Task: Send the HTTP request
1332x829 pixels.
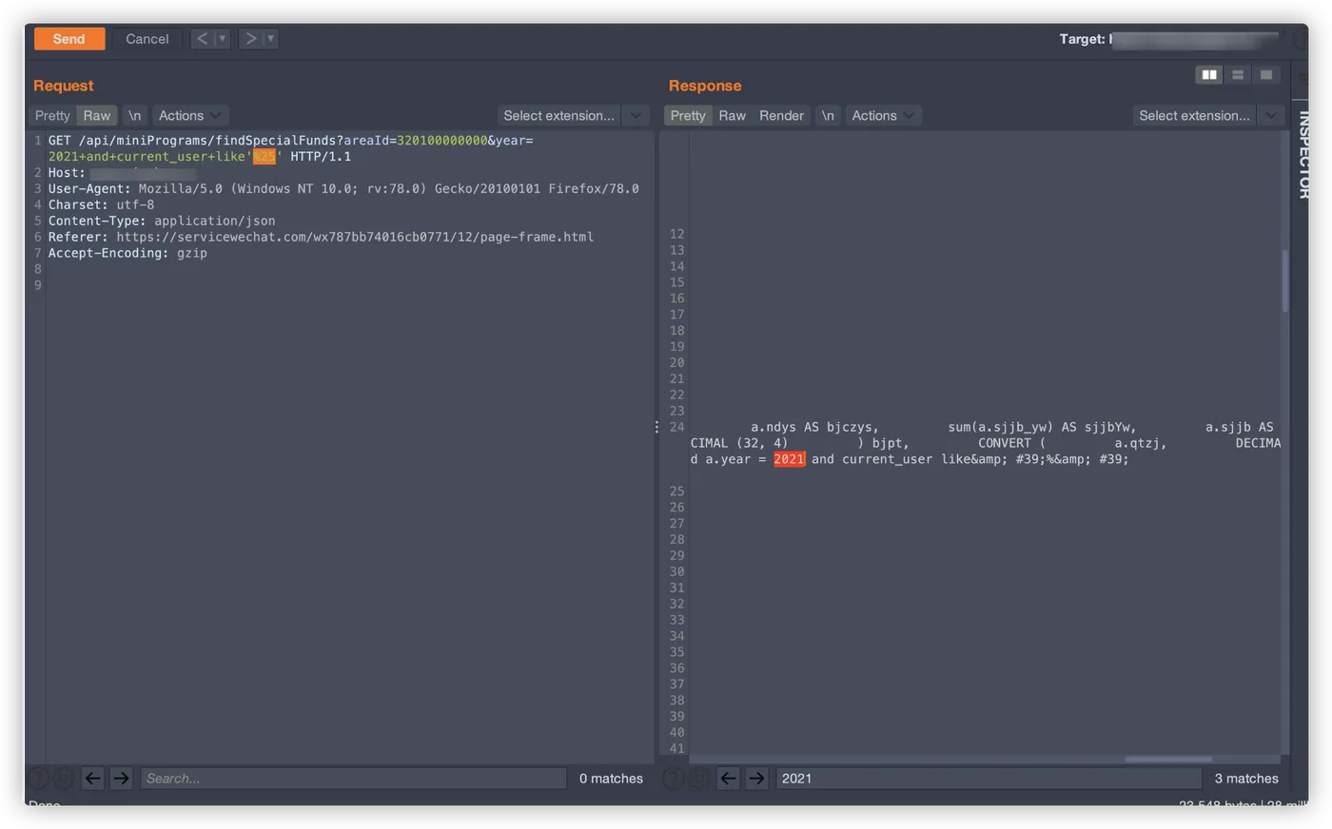Action: point(69,39)
